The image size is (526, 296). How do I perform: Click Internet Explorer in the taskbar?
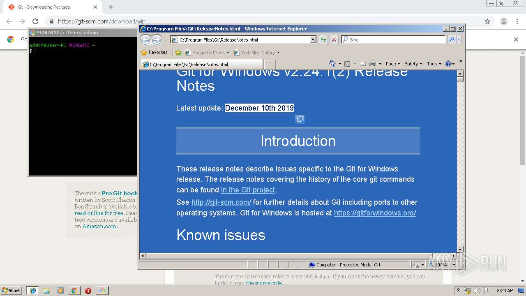[x=33, y=291]
